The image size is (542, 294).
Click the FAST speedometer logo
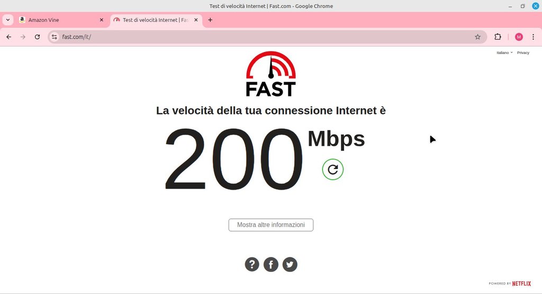pyautogui.click(x=271, y=74)
